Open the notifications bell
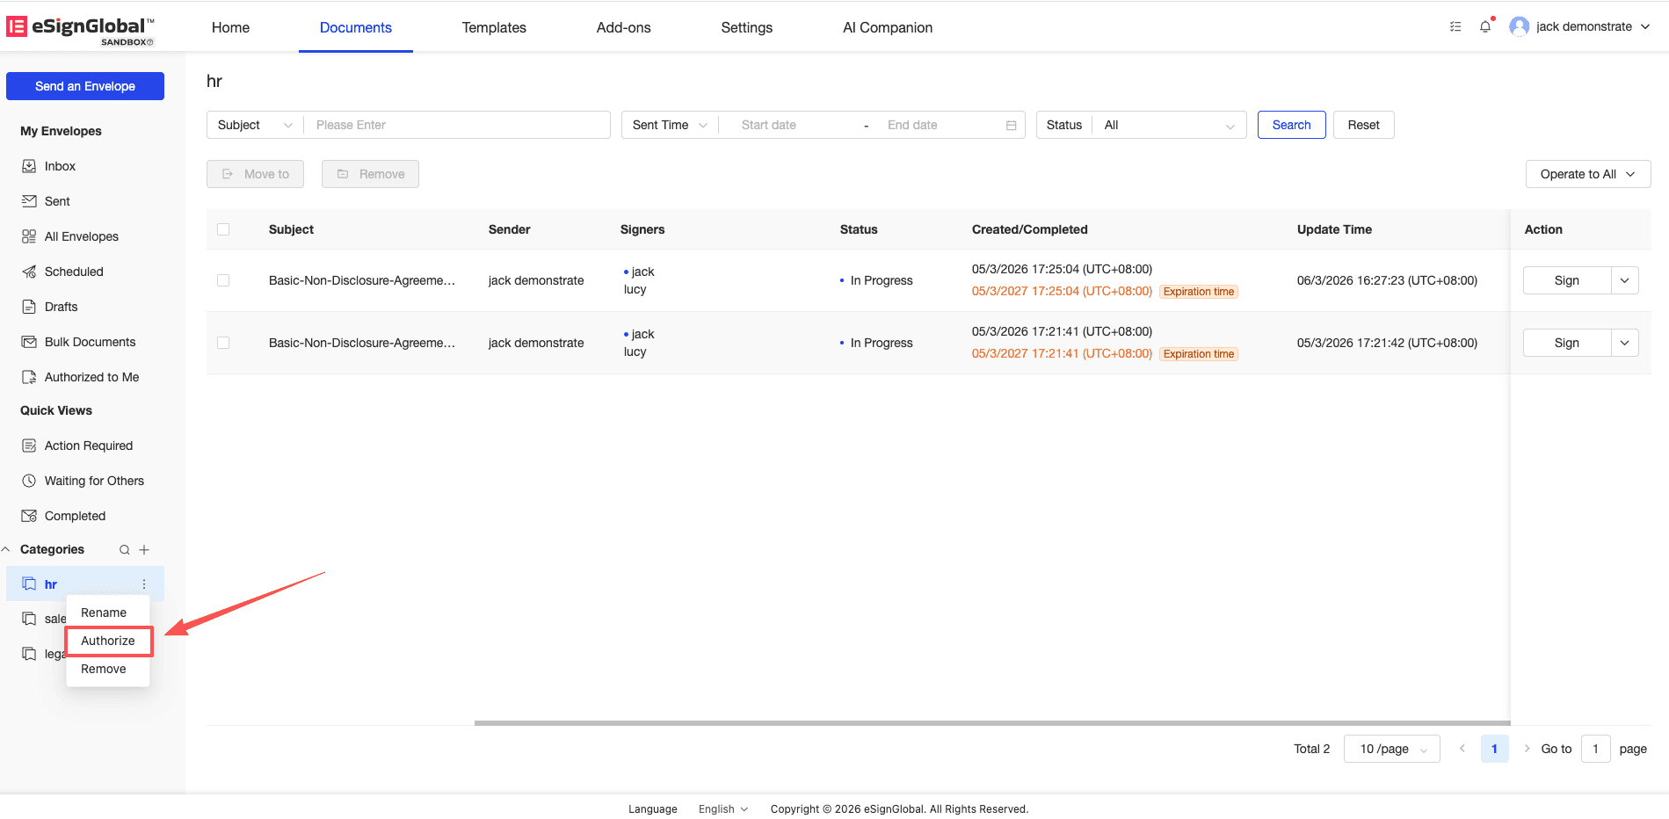Image resolution: width=1669 pixels, height=819 pixels. click(x=1485, y=26)
